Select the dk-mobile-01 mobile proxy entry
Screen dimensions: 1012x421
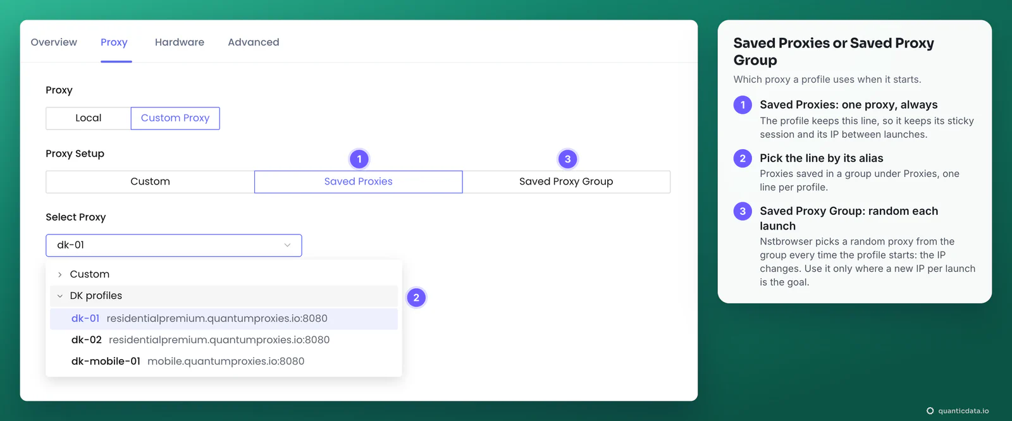point(224,362)
